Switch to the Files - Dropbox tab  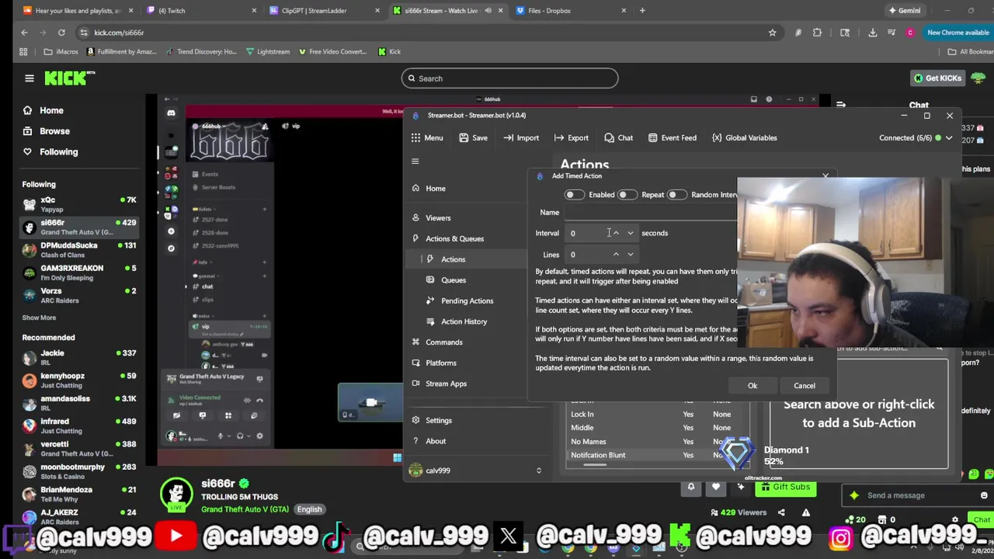click(571, 11)
